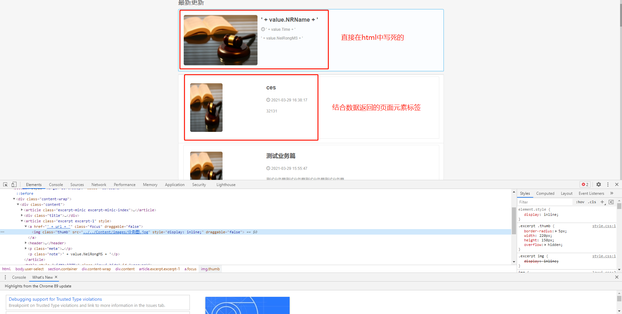Expand the overflow shorthand triangle
622x314 pixels.
pos(545,245)
